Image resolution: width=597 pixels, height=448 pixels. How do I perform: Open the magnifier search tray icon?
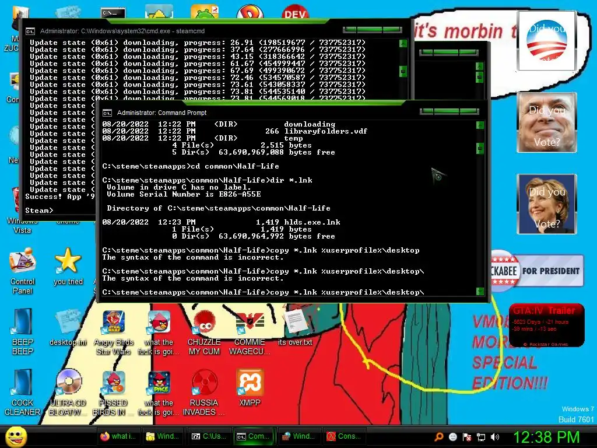[x=439, y=436]
